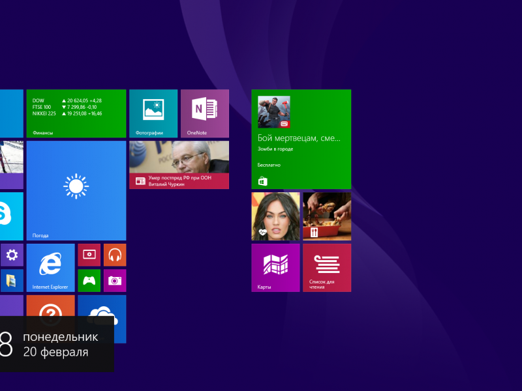Launch the OneNote tile
This screenshot has height=391, width=522.
point(205,113)
